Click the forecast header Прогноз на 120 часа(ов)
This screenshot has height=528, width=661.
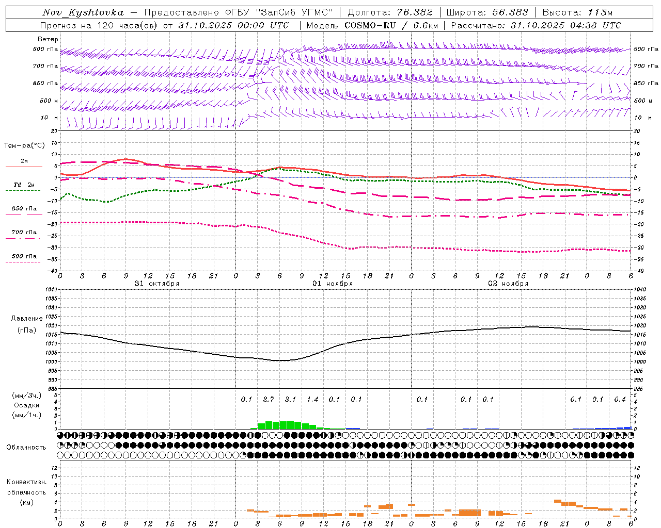pyautogui.click(x=99, y=25)
